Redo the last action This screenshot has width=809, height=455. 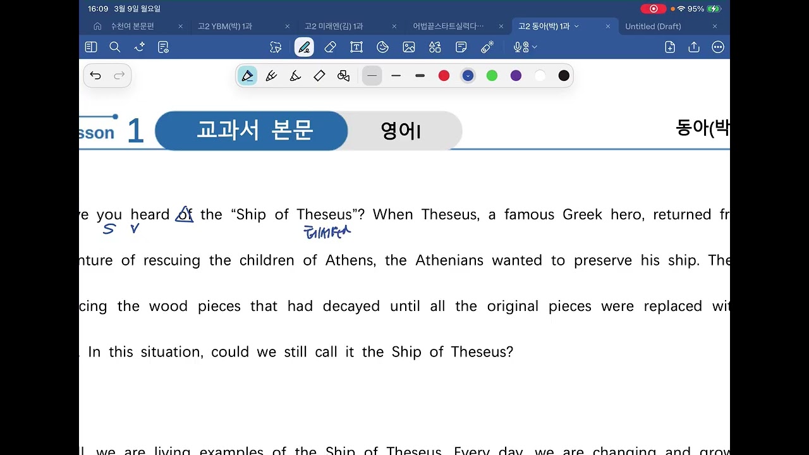coord(119,76)
